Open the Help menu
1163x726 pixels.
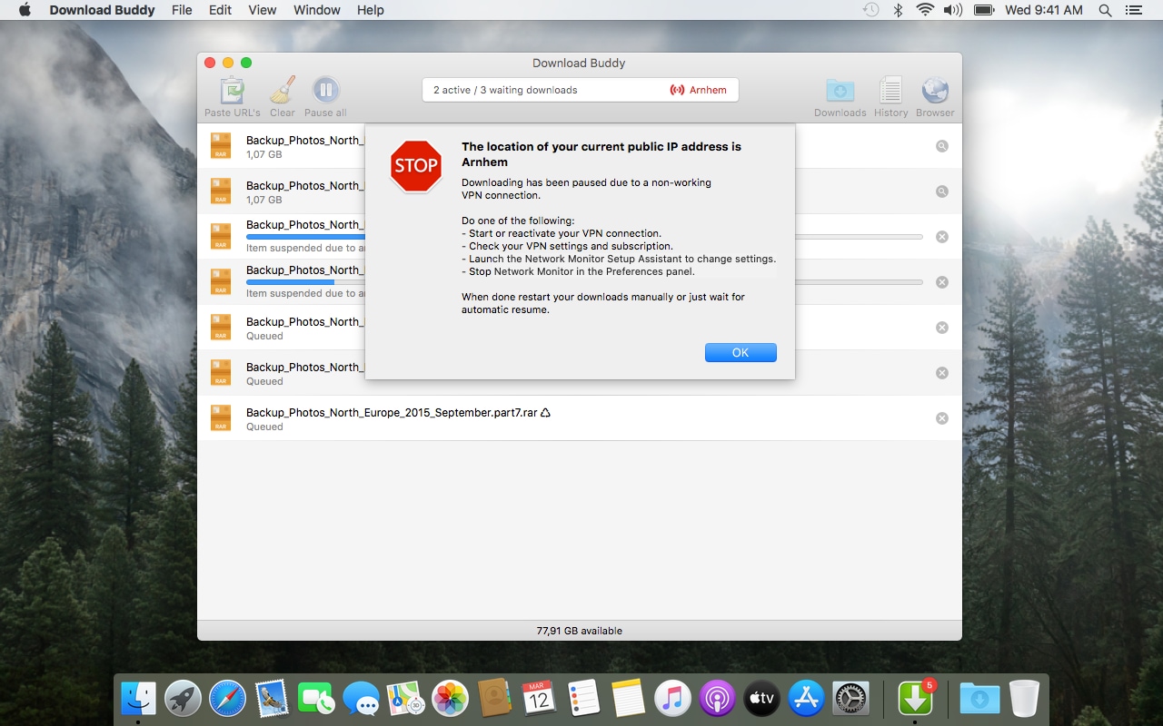371,10
